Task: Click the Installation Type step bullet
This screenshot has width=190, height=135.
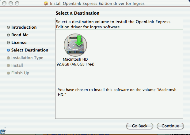Action: pyautogui.click(x=8, y=58)
